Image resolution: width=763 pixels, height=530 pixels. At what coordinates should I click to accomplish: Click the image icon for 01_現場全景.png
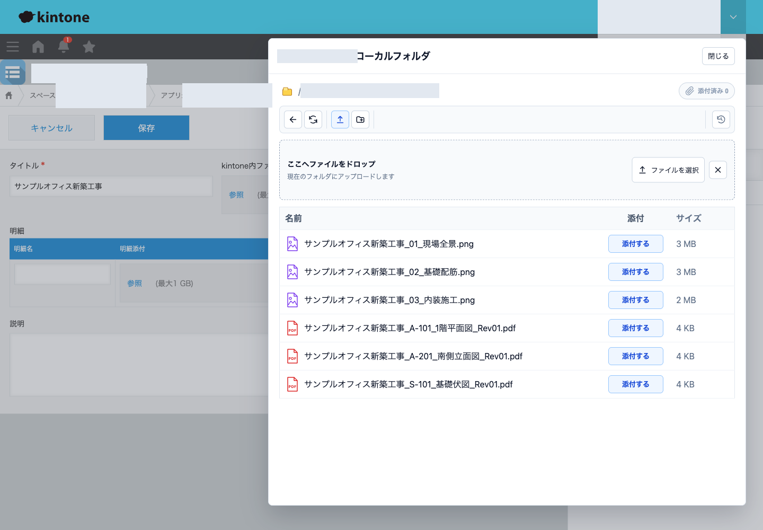pos(292,244)
